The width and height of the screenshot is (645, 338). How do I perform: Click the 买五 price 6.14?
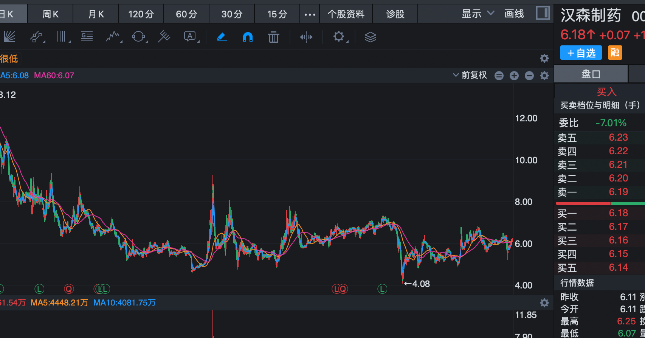click(618, 267)
